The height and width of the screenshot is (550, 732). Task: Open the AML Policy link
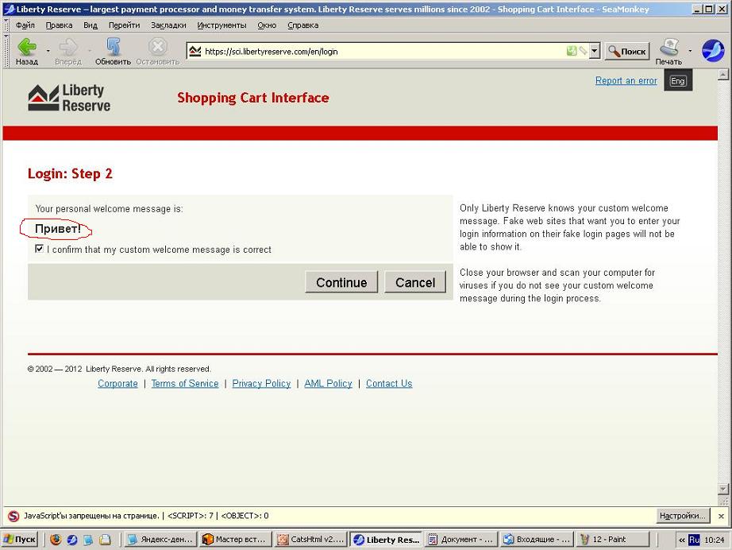pyautogui.click(x=328, y=384)
